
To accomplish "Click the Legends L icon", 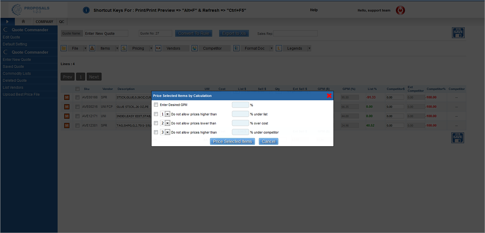I will pyautogui.click(x=279, y=48).
